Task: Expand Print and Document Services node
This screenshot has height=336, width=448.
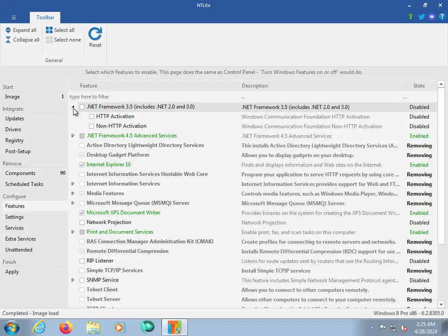Action: click(73, 232)
